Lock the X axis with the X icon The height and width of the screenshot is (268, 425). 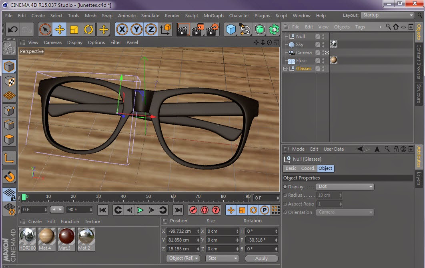(123, 29)
